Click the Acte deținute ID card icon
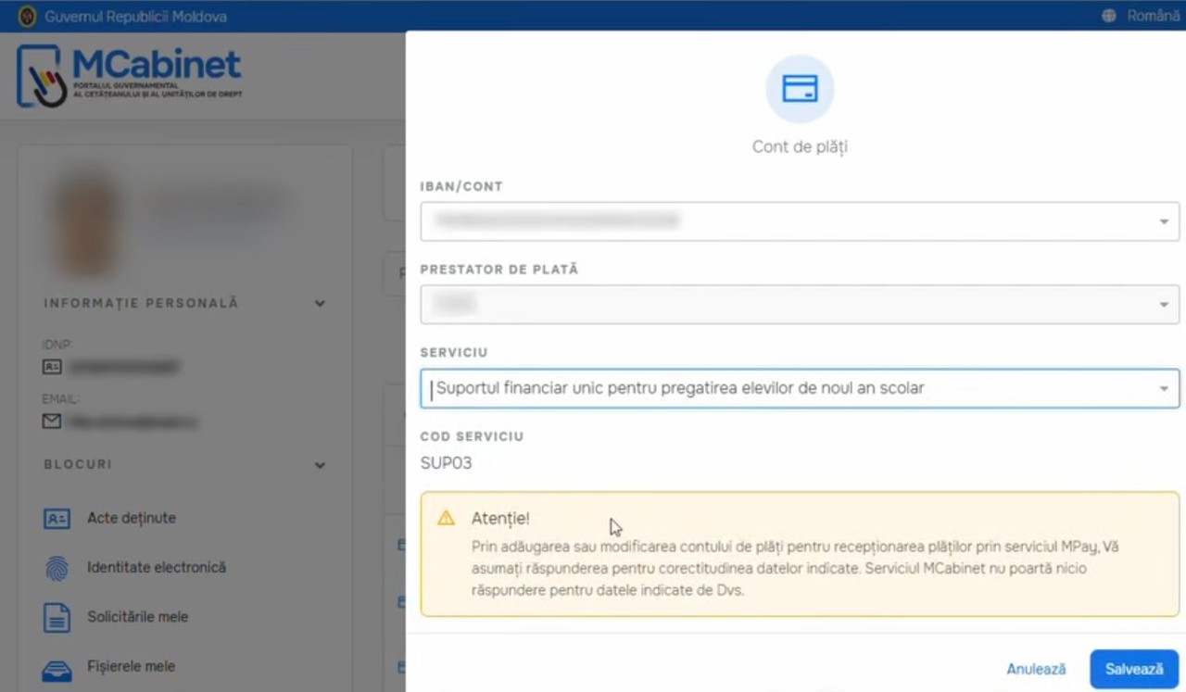This screenshot has height=692, width=1186. click(57, 519)
